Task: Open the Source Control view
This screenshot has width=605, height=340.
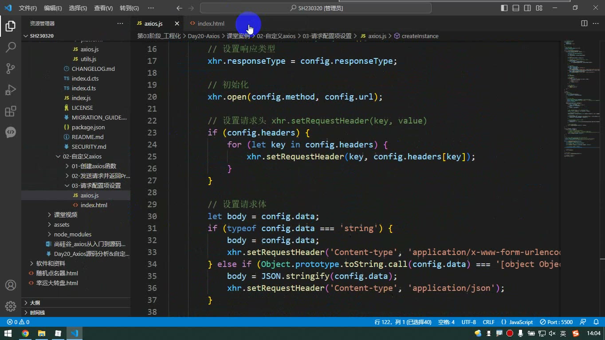Action: pos(11,68)
